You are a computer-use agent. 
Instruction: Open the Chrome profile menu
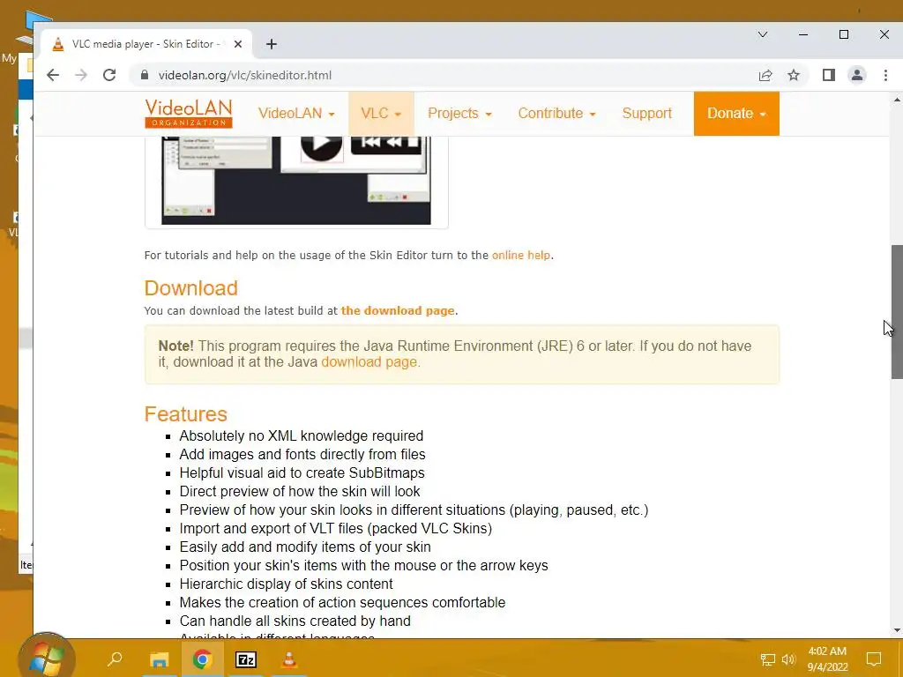pyautogui.click(x=857, y=75)
